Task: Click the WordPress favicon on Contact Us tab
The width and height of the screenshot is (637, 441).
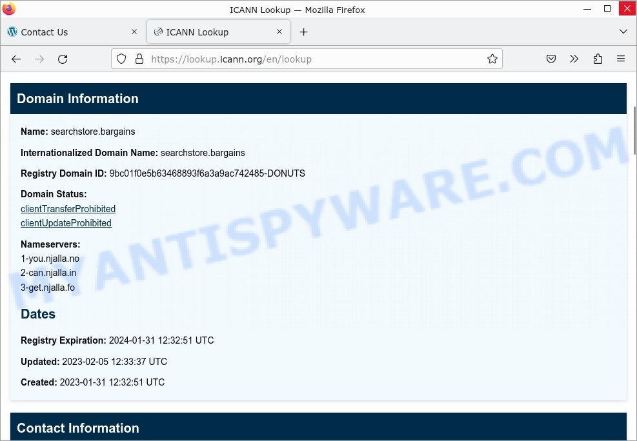Action: pyautogui.click(x=12, y=32)
